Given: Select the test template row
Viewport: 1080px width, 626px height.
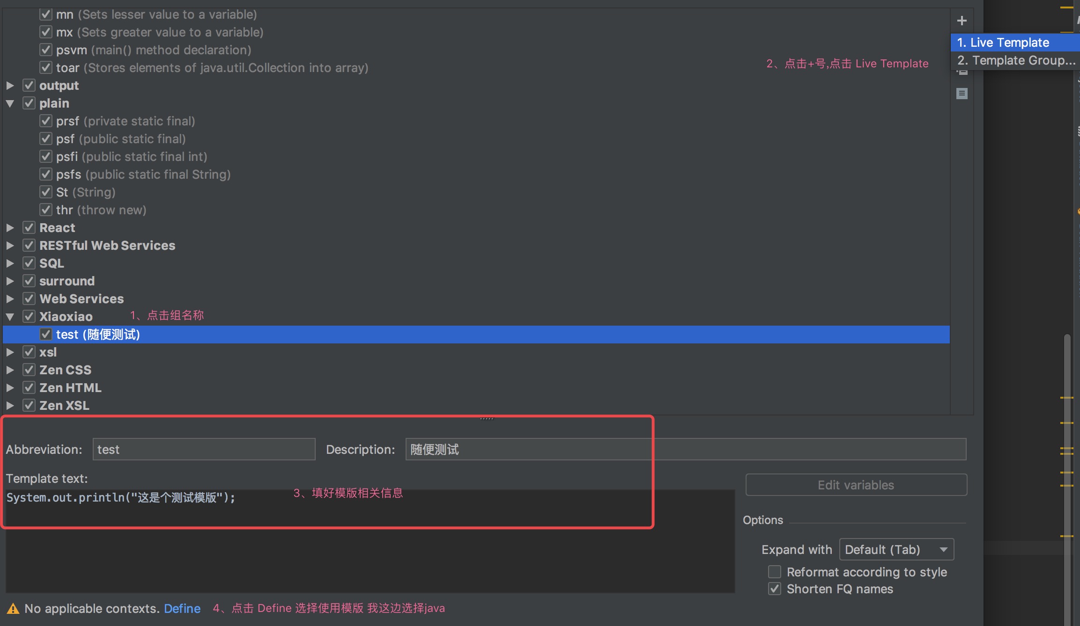Looking at the screenshot, I should pos(476,335).
